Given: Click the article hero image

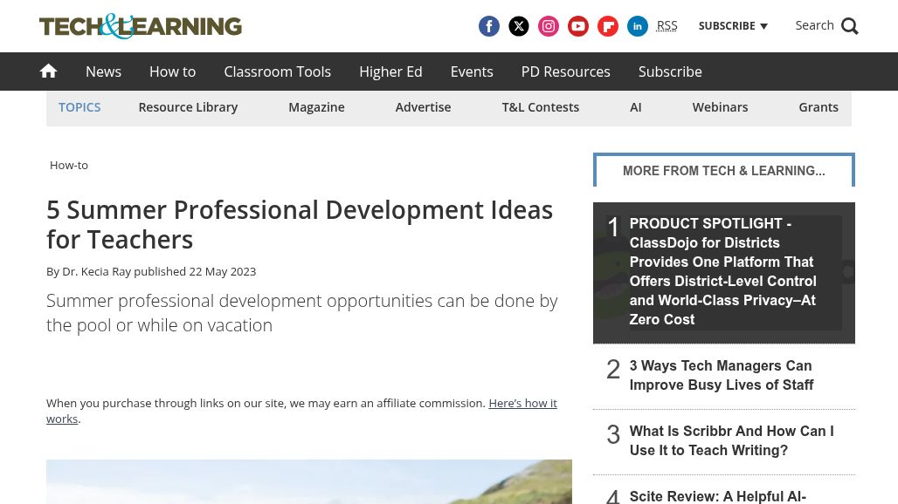Looking at the screenshot, I should [308, 481].
